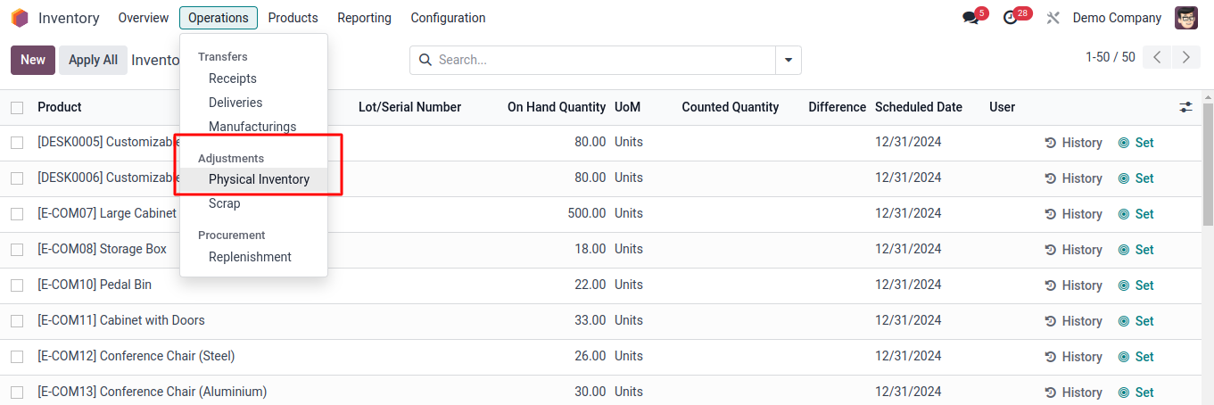Choose Replenishment from the Operations menu

[x=250, y=257]
